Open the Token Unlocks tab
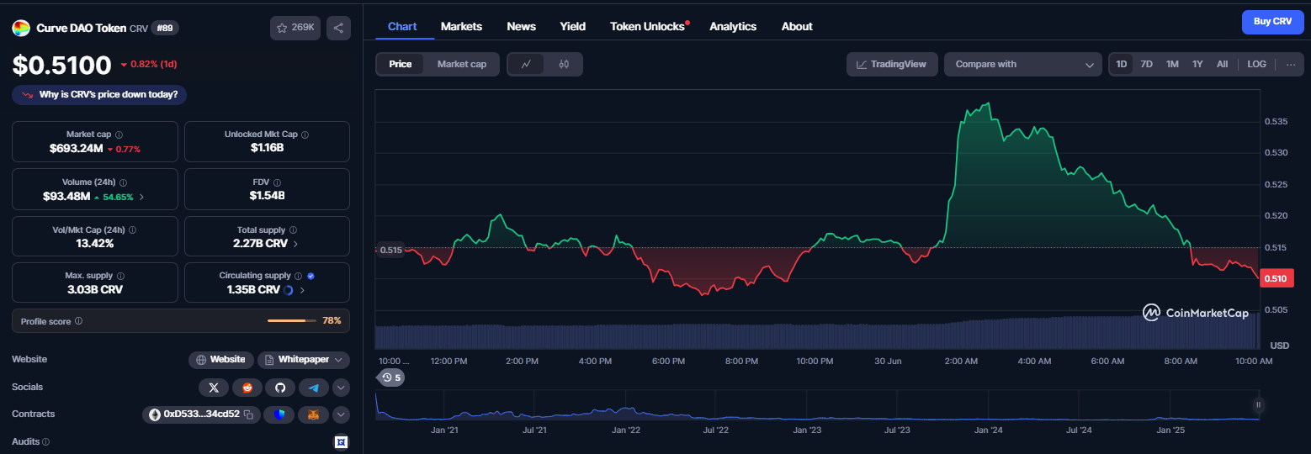 (x=649, y=26)
